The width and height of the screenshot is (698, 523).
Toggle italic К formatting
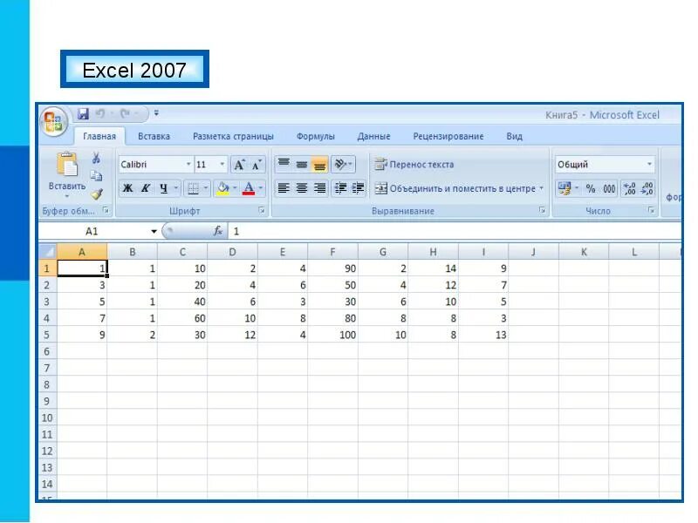click(x=145, y=188)
